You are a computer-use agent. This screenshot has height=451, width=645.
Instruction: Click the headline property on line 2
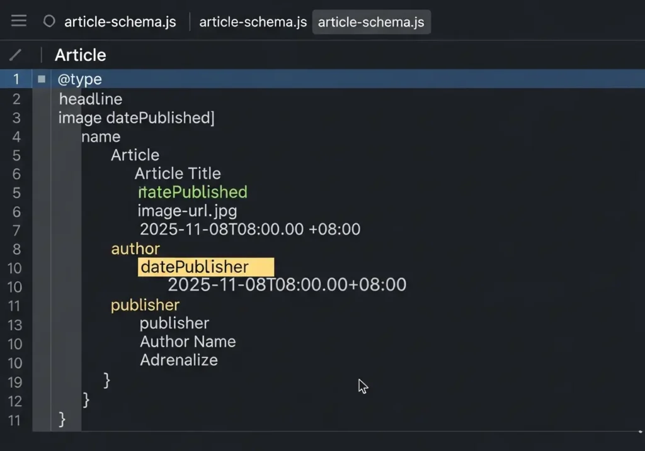point(91,99)
